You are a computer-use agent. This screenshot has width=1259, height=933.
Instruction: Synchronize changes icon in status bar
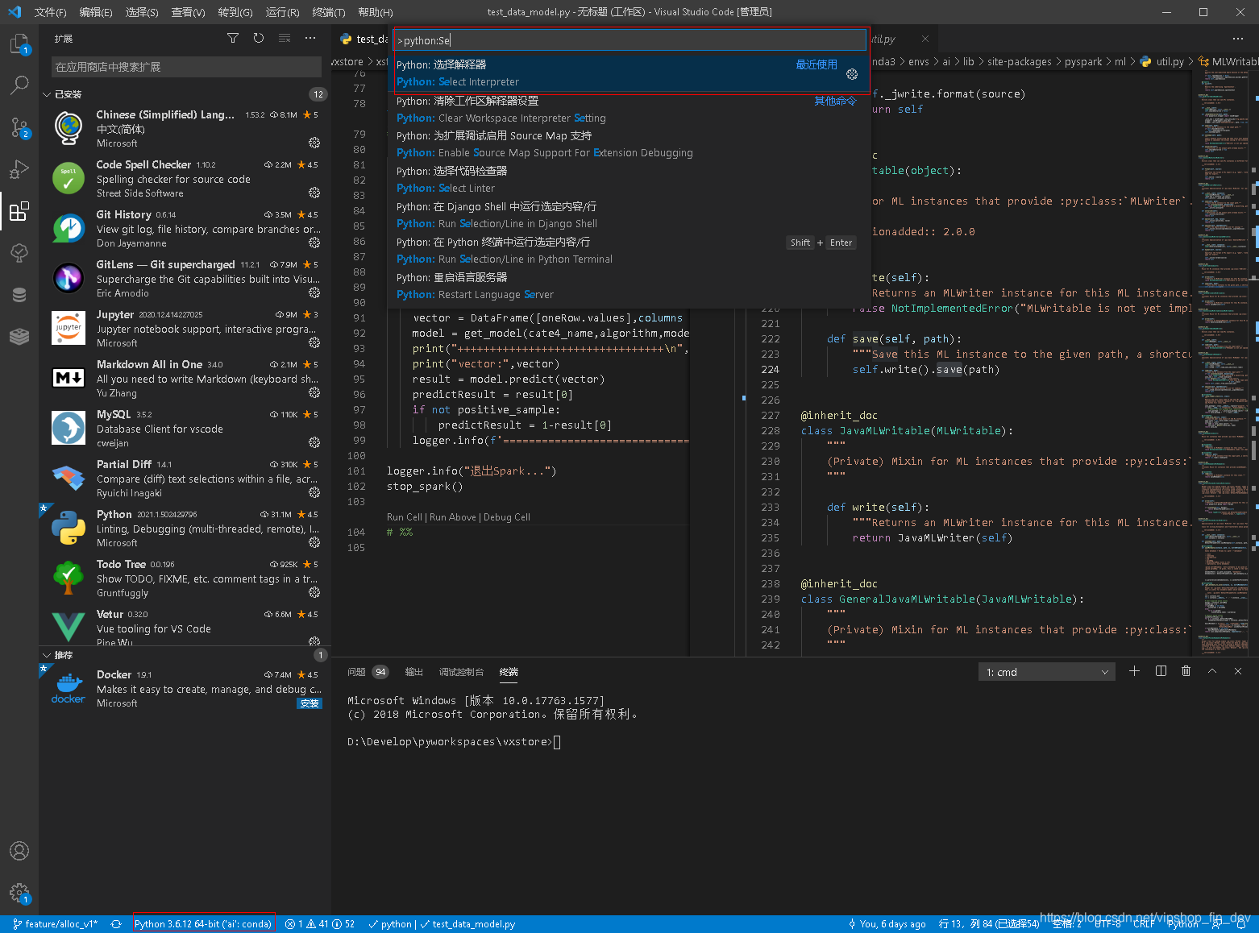click(x=116, y=924)
